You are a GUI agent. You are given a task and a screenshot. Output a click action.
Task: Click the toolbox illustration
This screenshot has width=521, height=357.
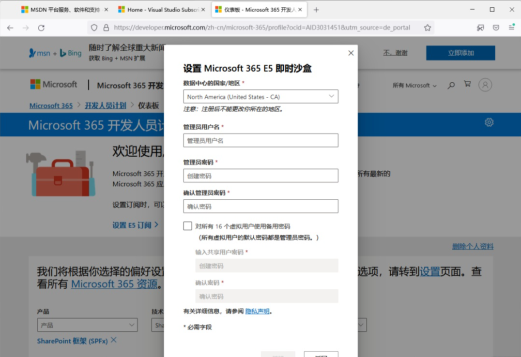(61, 173)
